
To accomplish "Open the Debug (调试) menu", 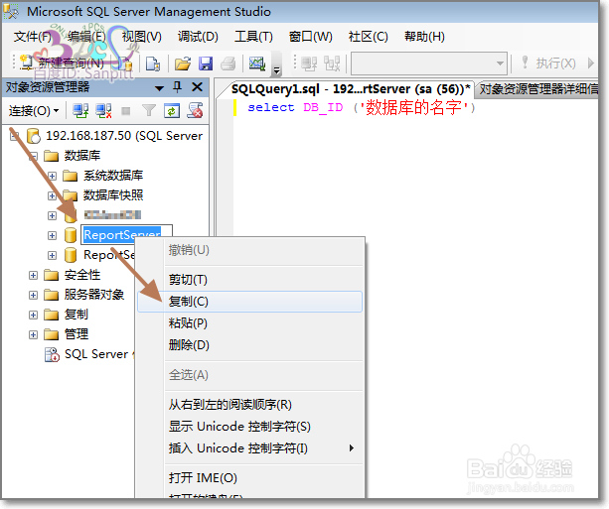I will (198, 37).
